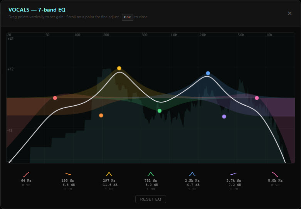Click the 193 Hz low-shelf filter icon
Screen dimensions: 301x209
pyautogui.click(x=68, y=174)
